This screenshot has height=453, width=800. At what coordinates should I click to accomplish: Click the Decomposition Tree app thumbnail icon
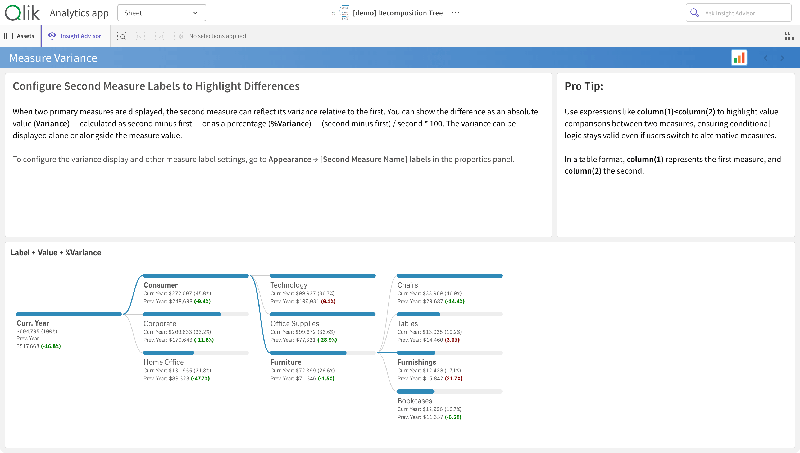point(340,13)
